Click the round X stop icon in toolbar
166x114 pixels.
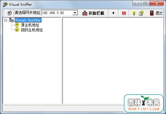(x=9, y=13)
